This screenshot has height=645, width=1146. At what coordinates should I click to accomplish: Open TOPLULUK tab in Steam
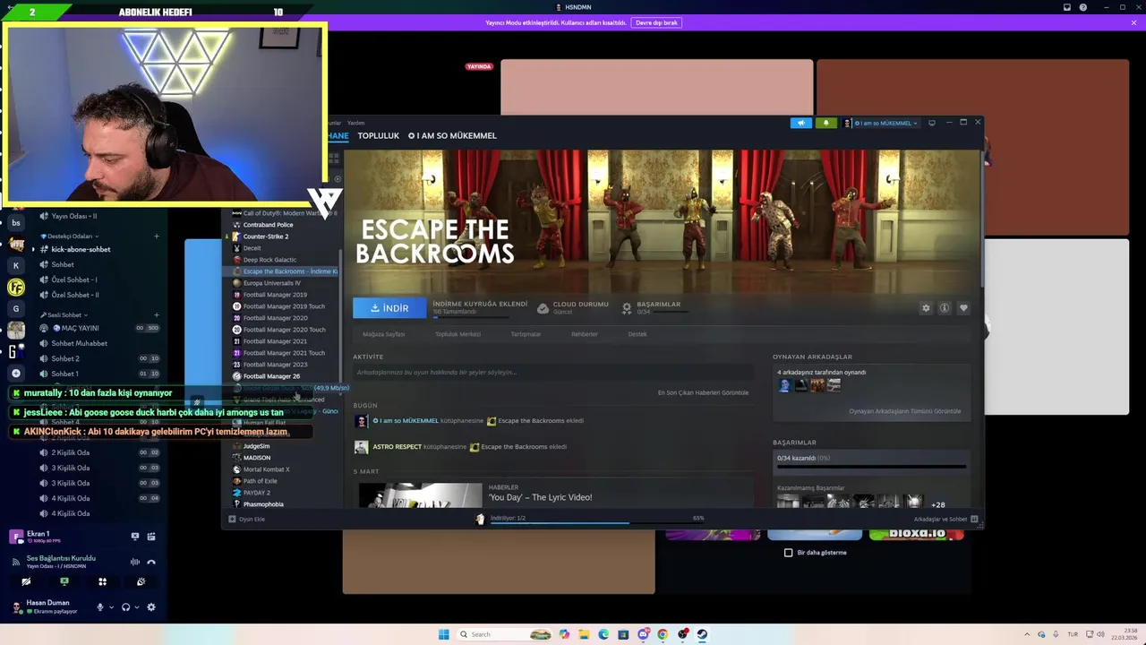pyautogui.click(x=378, y=135)
